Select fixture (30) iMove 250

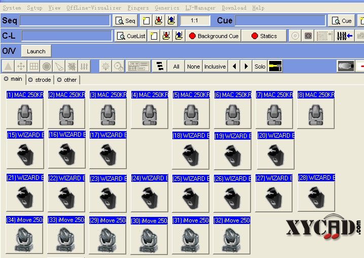click(149, 236)
